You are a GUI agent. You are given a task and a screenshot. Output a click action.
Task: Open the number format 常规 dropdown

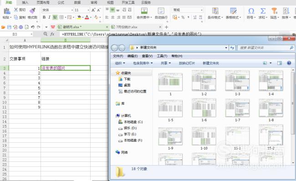[x=202, y=10]
